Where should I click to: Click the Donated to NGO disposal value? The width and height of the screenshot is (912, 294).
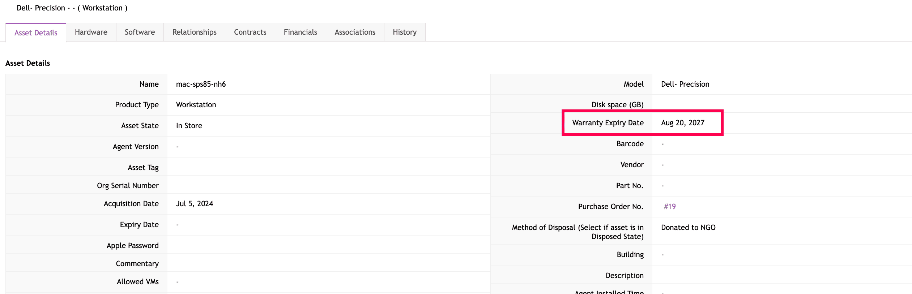point(688,228)
